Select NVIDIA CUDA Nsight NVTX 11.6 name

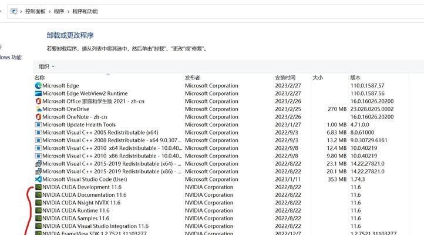[82, 203]
